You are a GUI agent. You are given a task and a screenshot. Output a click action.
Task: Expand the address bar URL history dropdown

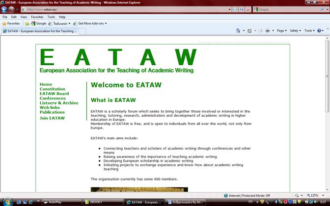[229, 9]
